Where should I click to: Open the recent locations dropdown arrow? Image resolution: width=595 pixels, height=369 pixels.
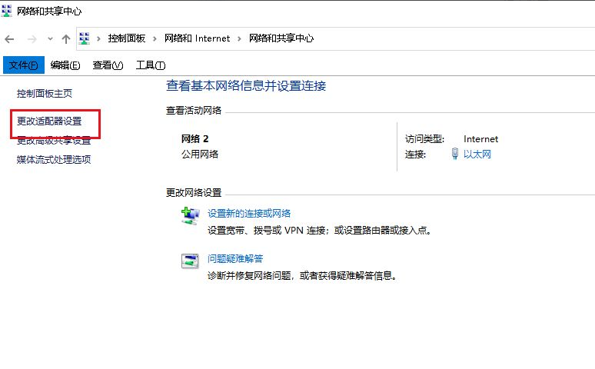click(50, 38)
